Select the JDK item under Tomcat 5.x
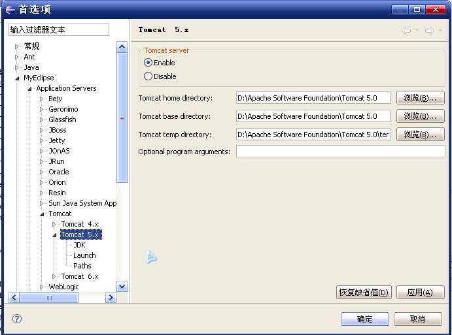 (x=79, y=245)
